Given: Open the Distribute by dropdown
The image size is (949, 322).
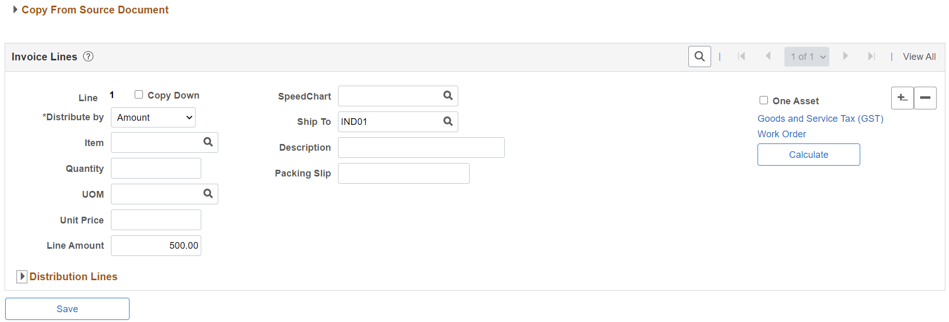Looking at the screenshot, I should pos(153,117).
